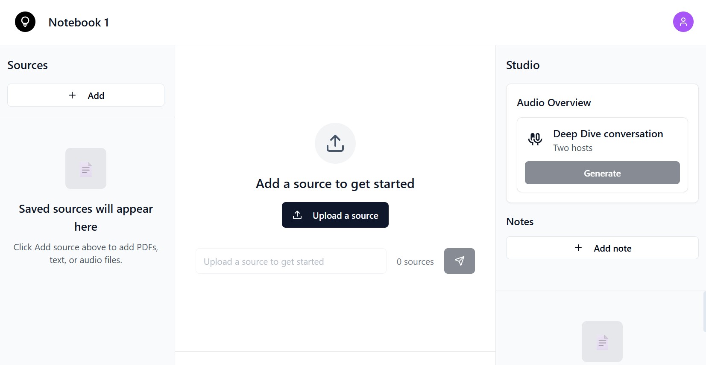Create a note with Add note
The height and width of the screenshot is (365, 706).
tap(602, 248)
